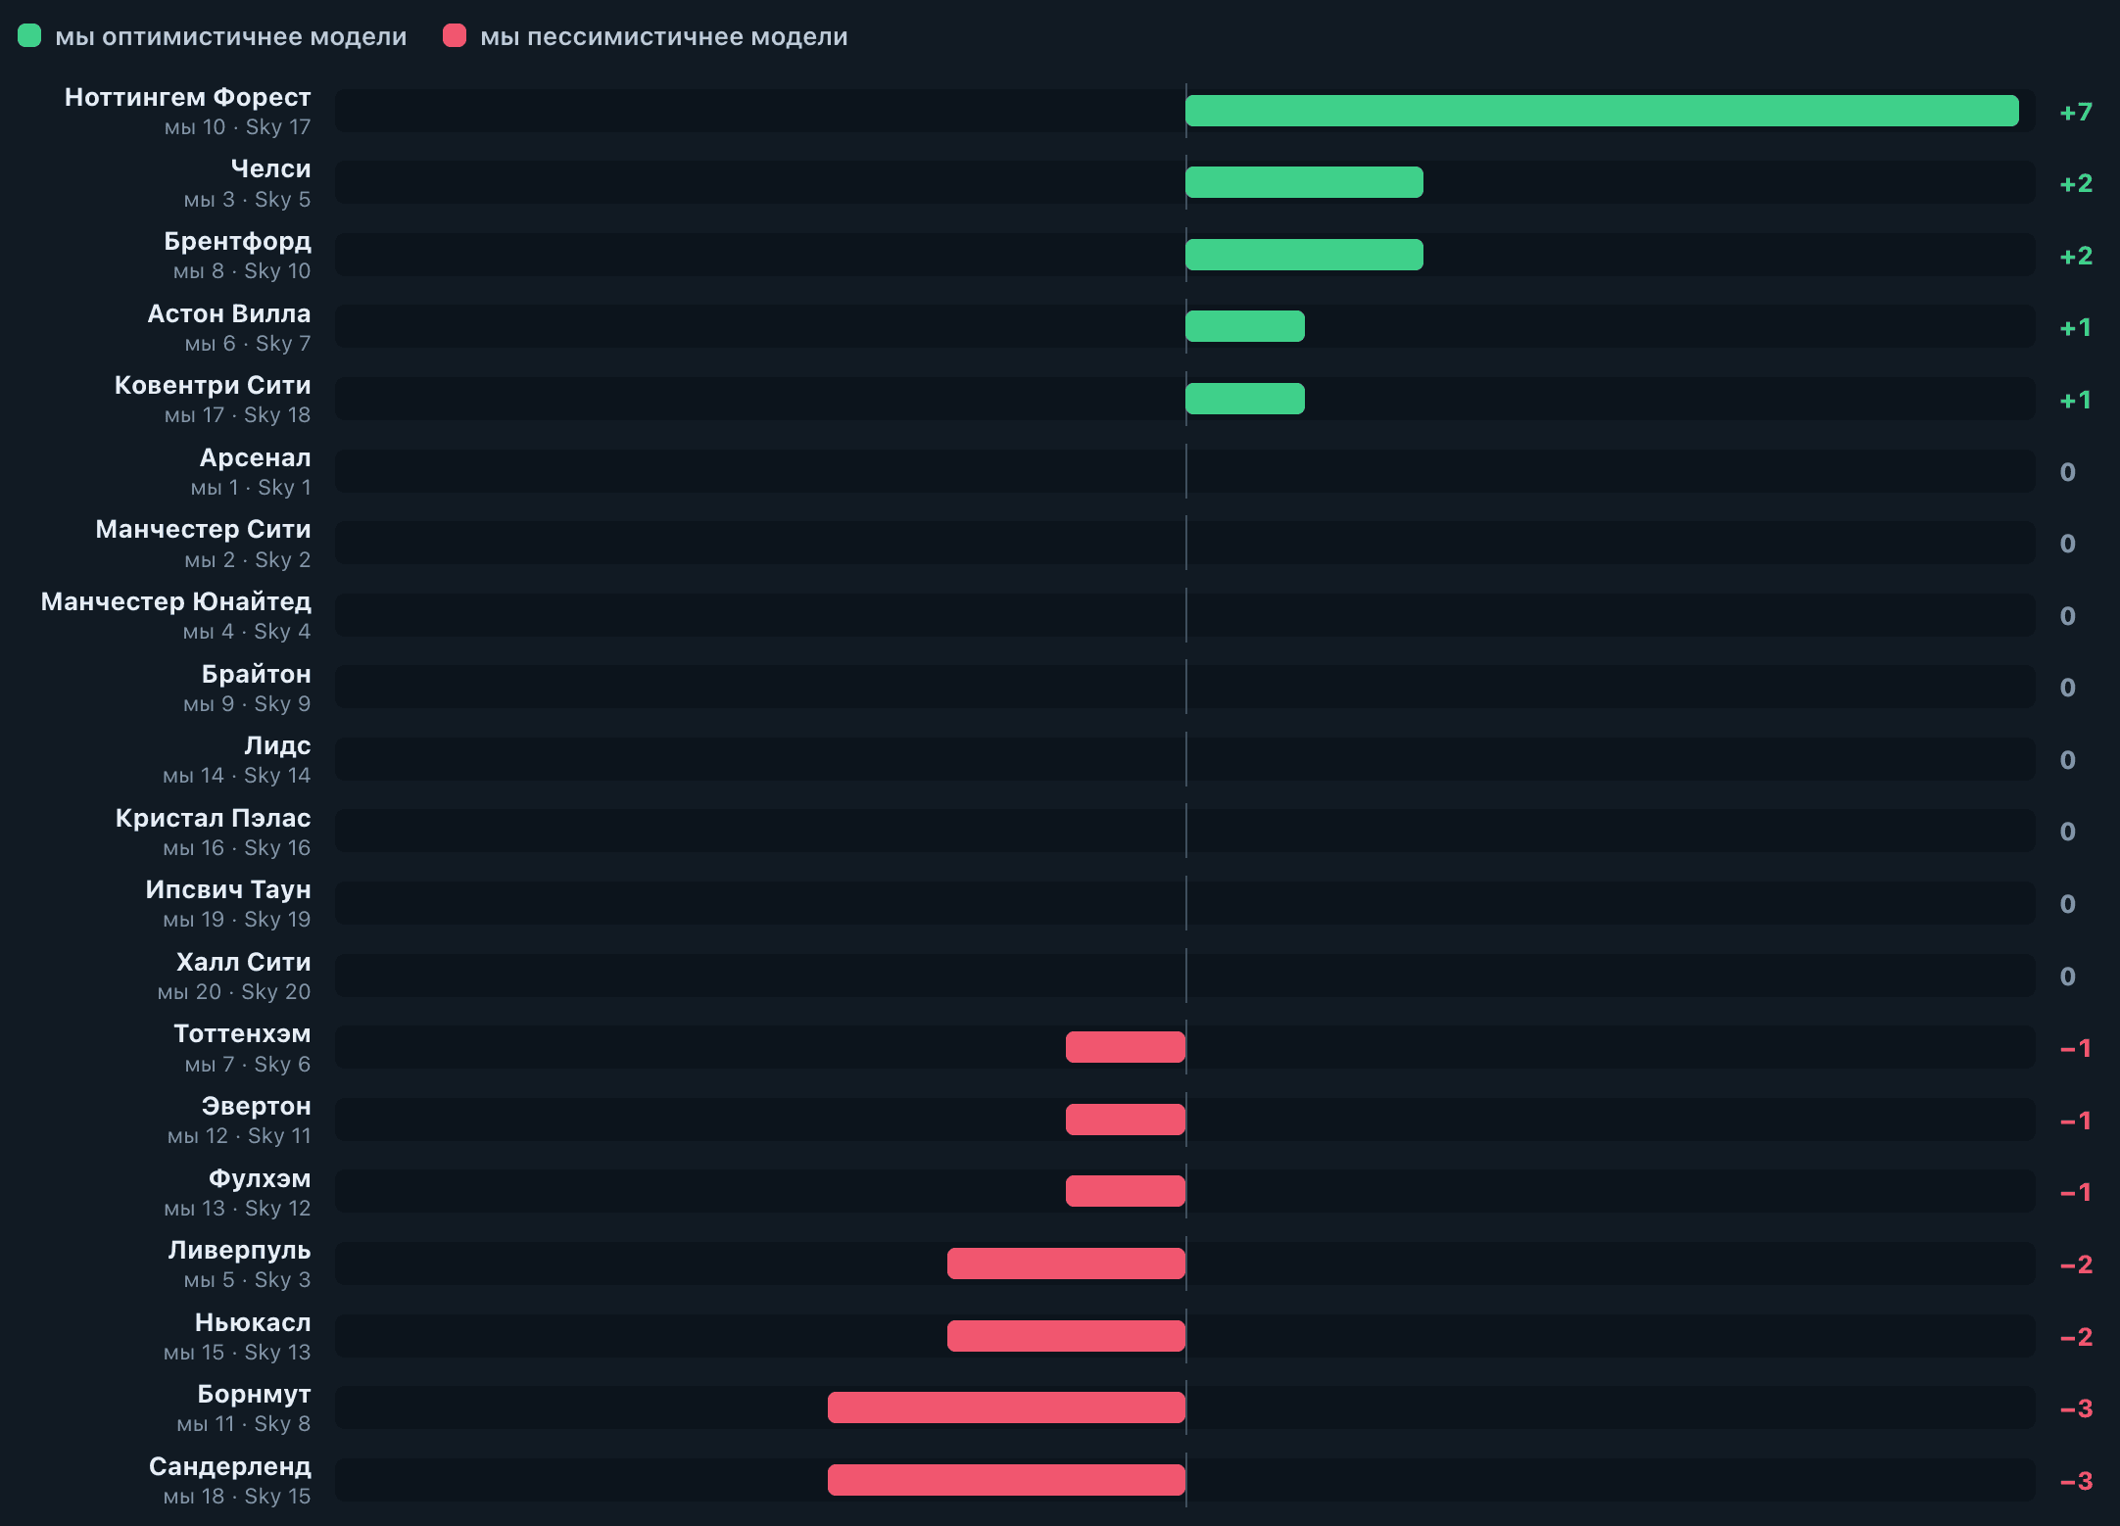Click team name «Борнмут»

tap(255, 1394)
